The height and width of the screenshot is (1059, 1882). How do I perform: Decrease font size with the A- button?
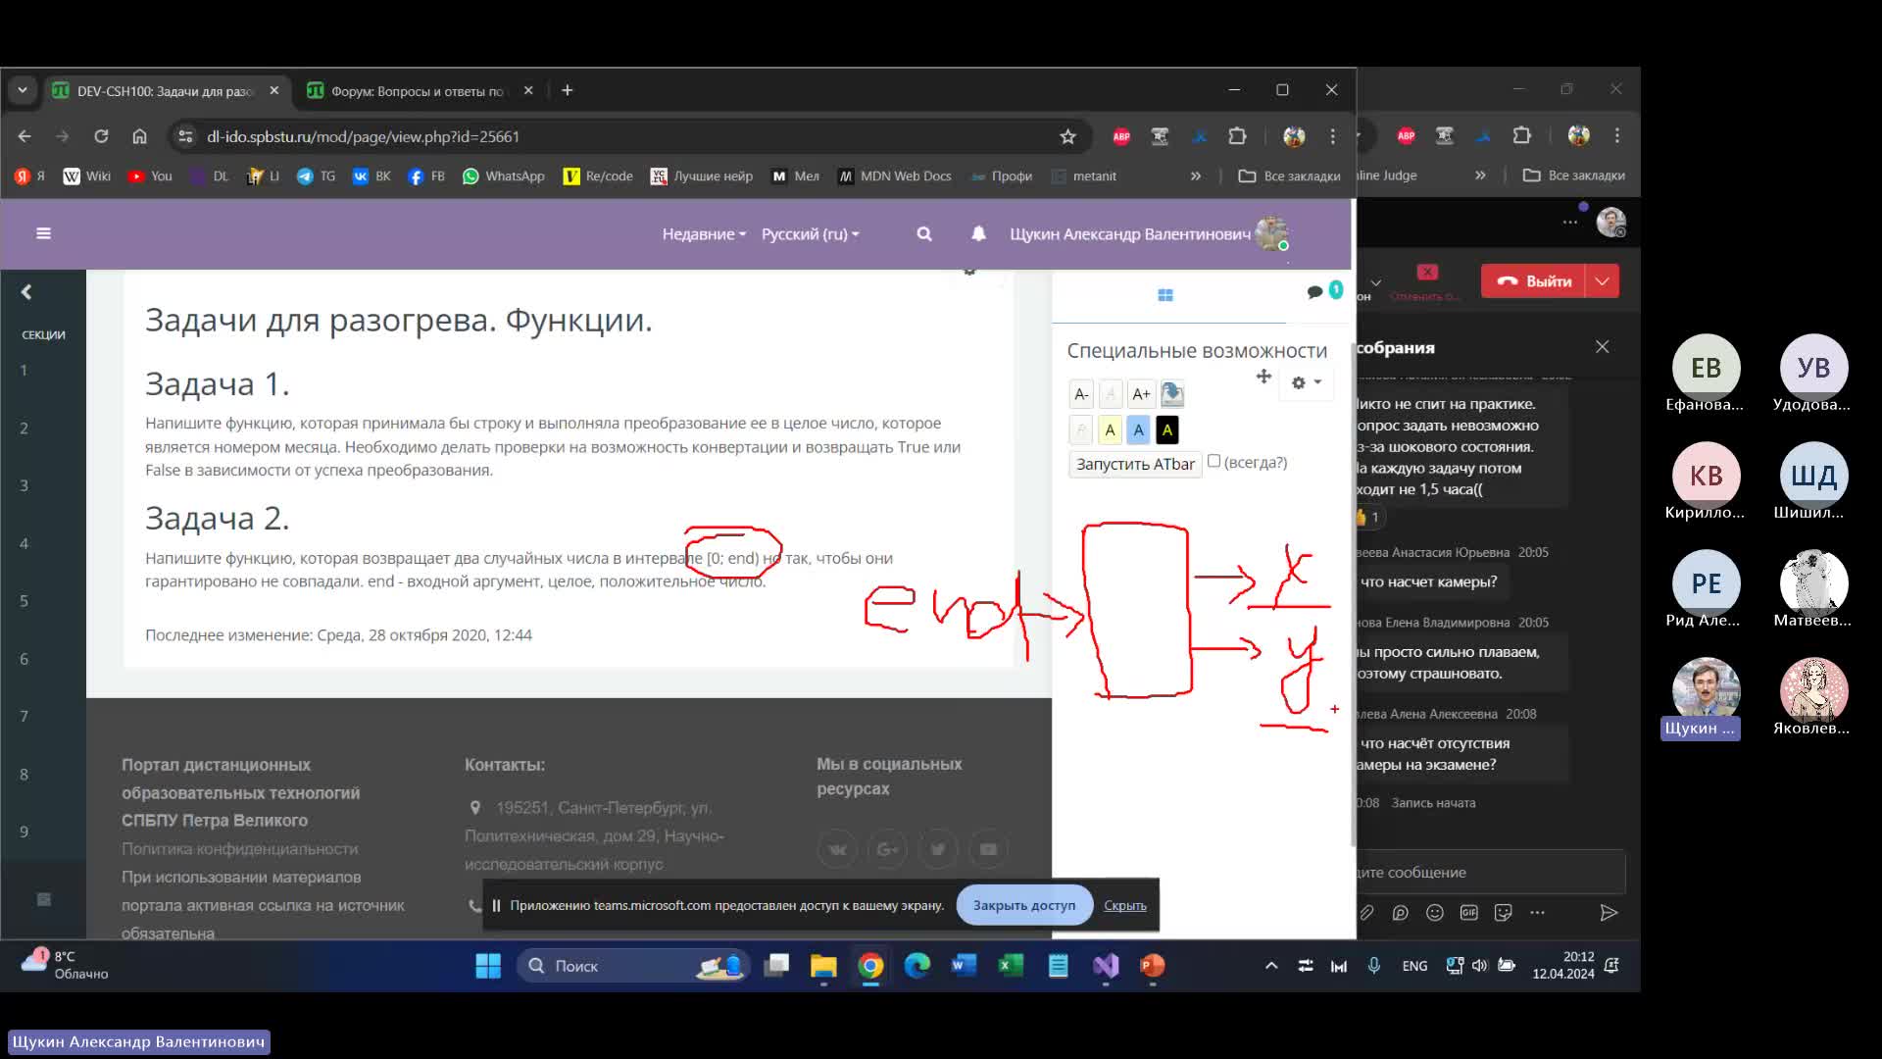point(1081,394)
